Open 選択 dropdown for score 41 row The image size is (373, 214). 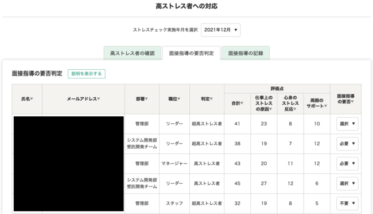(x=347, y=124)
